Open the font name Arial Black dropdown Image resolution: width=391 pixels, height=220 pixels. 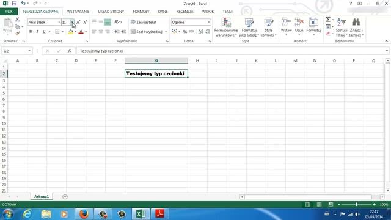(x=59, y=22)
